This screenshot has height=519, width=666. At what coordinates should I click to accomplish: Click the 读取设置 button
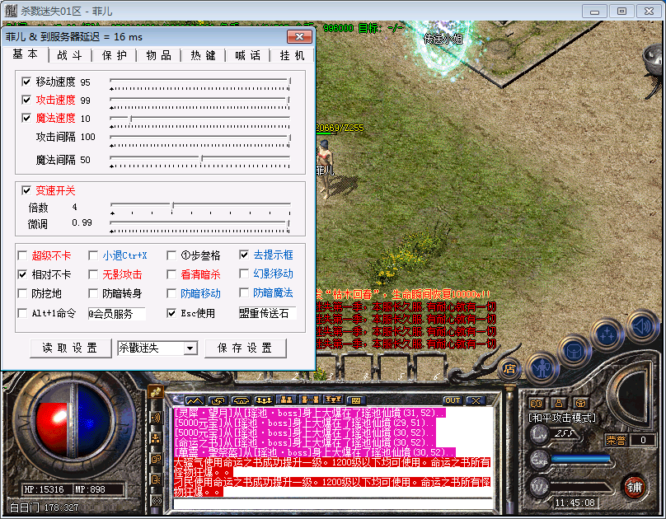[71, 348]
